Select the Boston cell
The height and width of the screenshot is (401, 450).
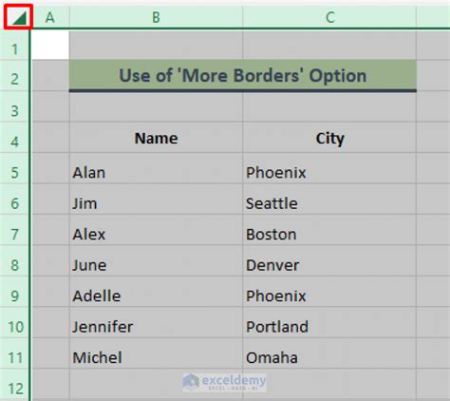tap(329, 230)
